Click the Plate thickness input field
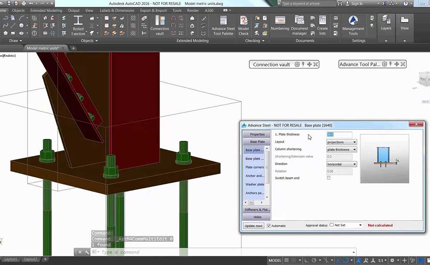Image resolution: width=430 pixels, height=265 pixels. click(339, 135)
